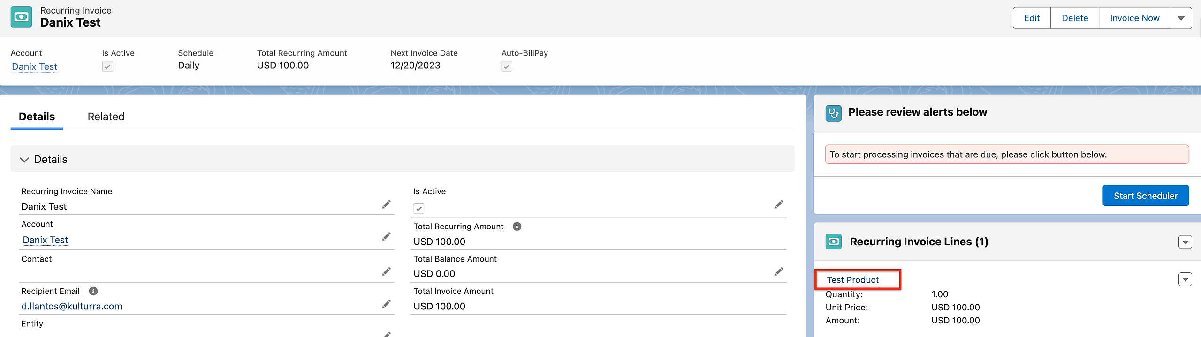
Task: Open the Test Product link
Action: pos(852,280)
